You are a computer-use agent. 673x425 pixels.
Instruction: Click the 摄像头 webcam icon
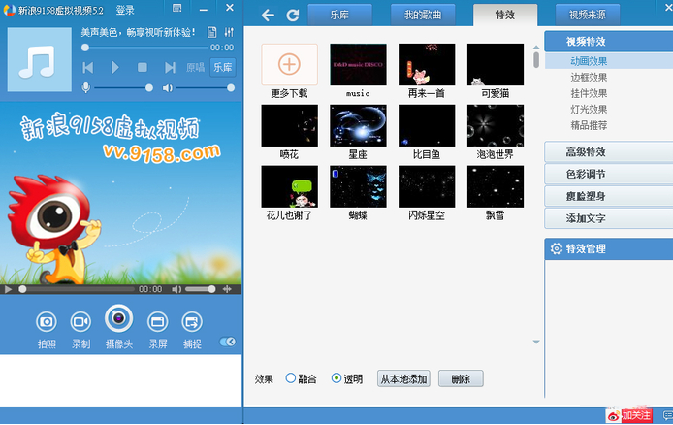pos(119,318)
